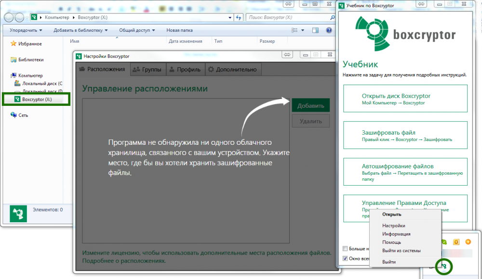The width and height of the screenshot is (482, 279).
Task: Open the recent pages arrow beside nav buttons
Action: (x=27, y=17)
